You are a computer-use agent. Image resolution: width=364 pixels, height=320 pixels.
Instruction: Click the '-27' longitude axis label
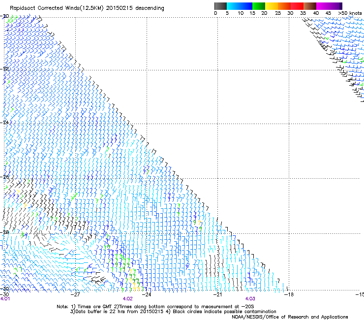pyautogui.click(x=75, y=294)
